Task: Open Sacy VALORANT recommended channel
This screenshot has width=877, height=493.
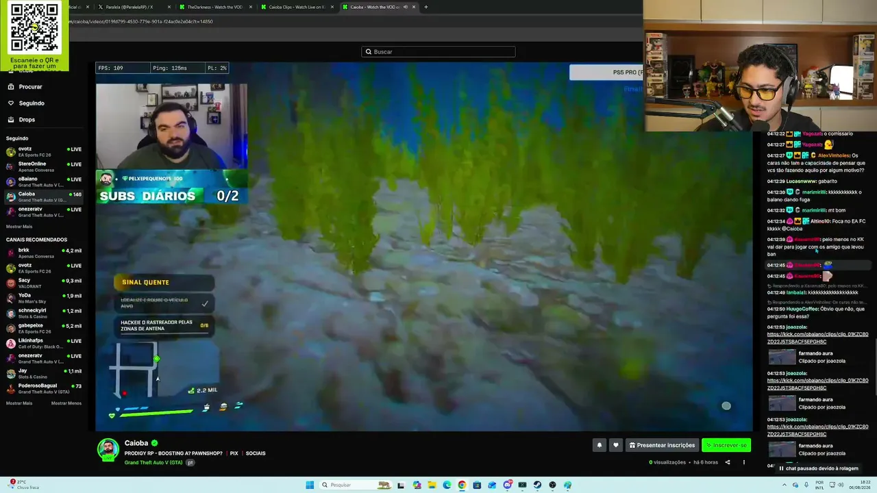Action: click(x=44, y=283)
